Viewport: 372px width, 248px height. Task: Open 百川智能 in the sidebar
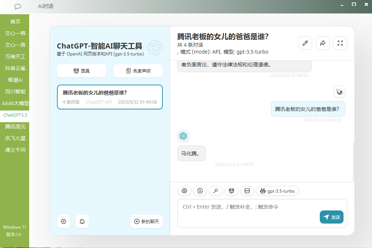[x=15, y=92]
